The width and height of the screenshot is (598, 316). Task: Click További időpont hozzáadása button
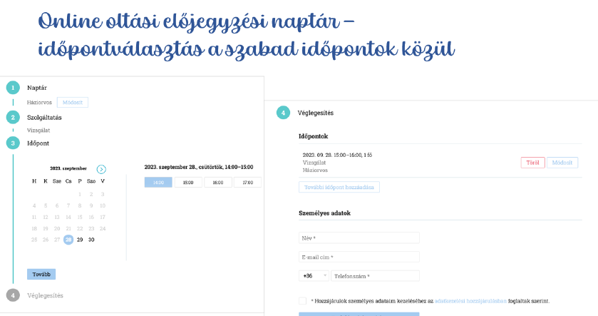pyautogui.click(x=339, y=188)
